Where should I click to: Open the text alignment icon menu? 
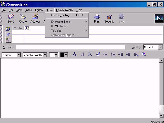[136, 55]
